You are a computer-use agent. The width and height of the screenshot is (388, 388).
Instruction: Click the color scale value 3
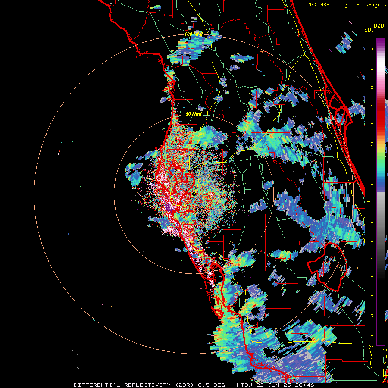(x=372, y=125)
